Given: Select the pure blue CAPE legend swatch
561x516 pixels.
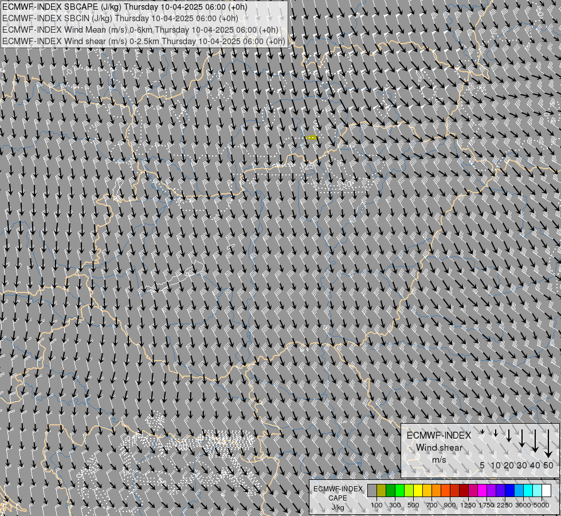Looking at the screenshot, I should pos(509,491).
